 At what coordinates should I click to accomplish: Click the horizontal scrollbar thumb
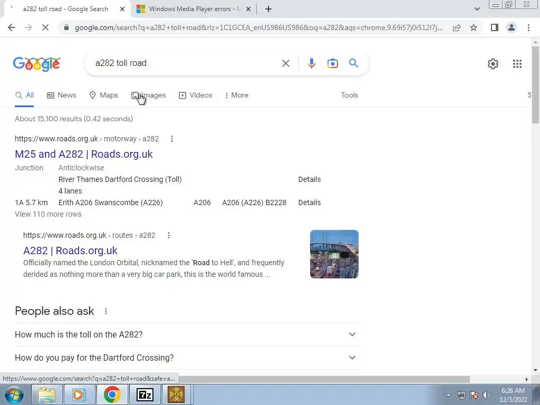[x=324, y=379]
